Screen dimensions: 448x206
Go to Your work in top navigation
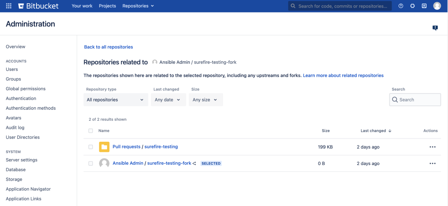pos(82,6)
